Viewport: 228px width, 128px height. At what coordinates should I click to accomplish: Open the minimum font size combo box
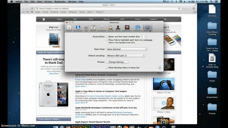(x=144, y=37)
